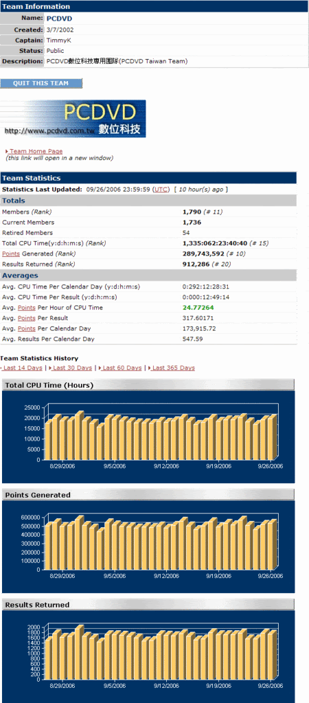309x703 pixels.
Task: Click green value 24.77264
Action: pyautogui.click(x=198, y=308)
